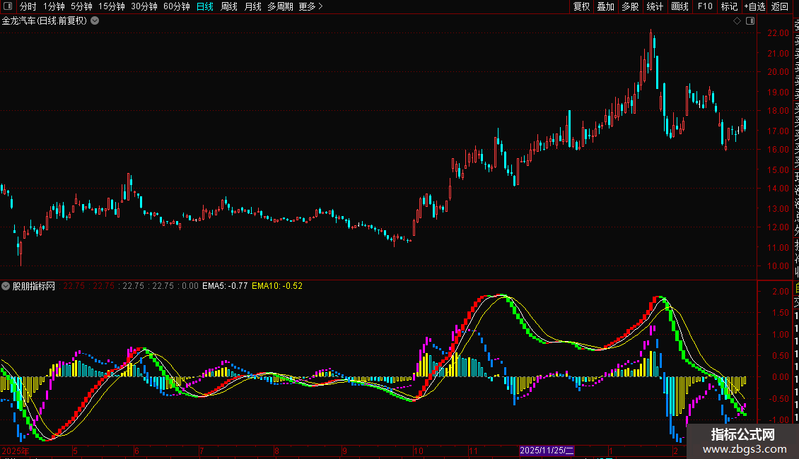Add stock via +自选 button

[x=754, y=6]
